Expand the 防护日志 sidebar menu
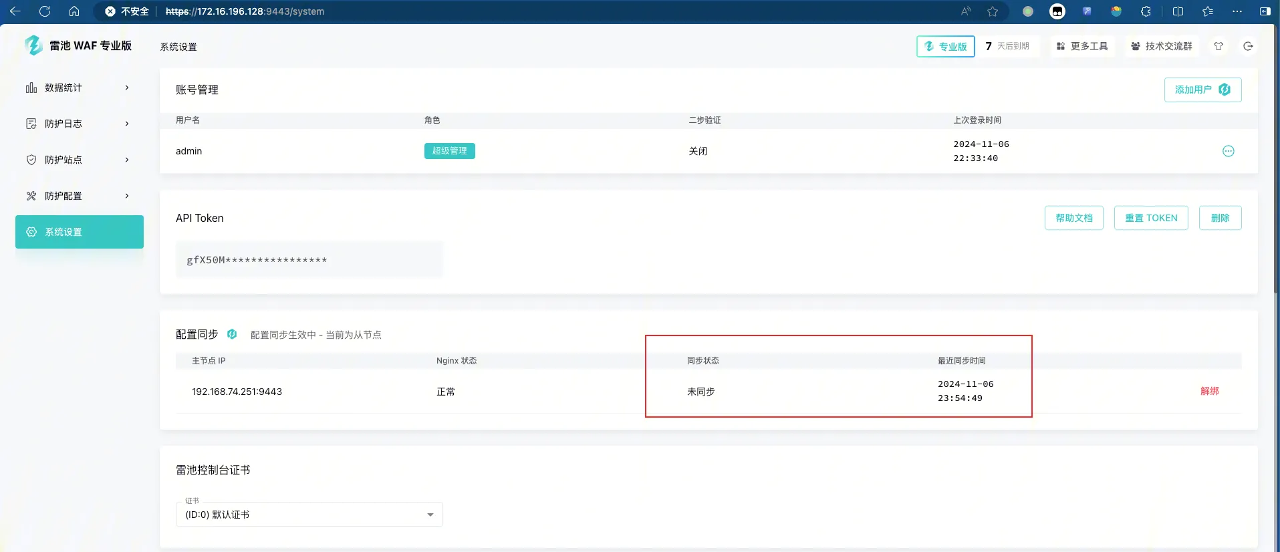 coord(79,124)
